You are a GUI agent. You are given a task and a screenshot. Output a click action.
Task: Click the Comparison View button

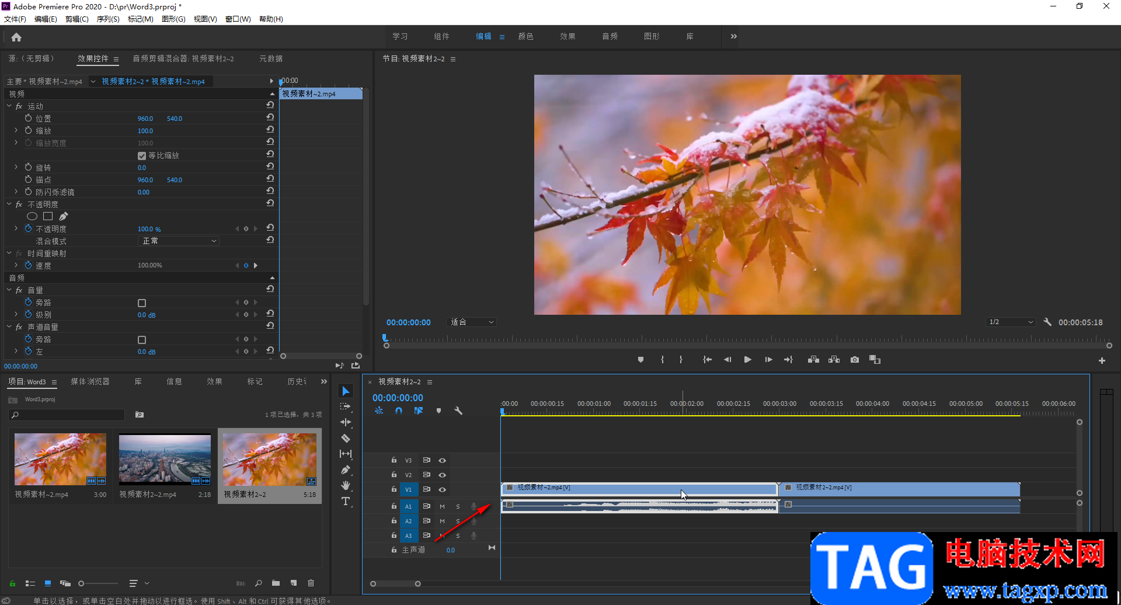[875, 360]
